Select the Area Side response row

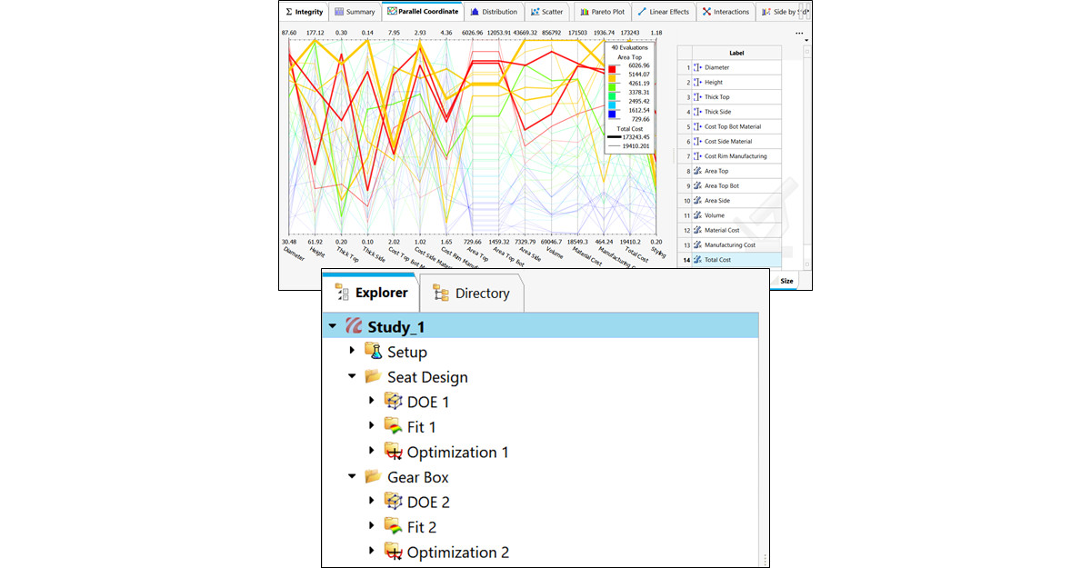(x=730, y=201)
